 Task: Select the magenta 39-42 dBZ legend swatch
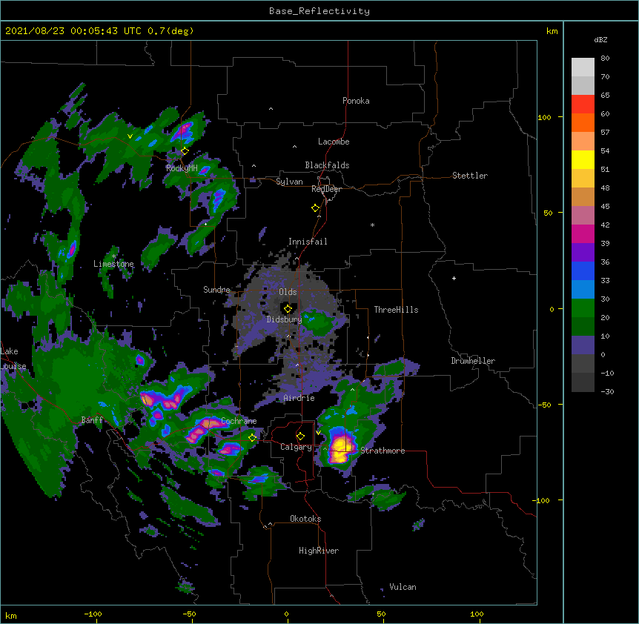tap(583, 234)
